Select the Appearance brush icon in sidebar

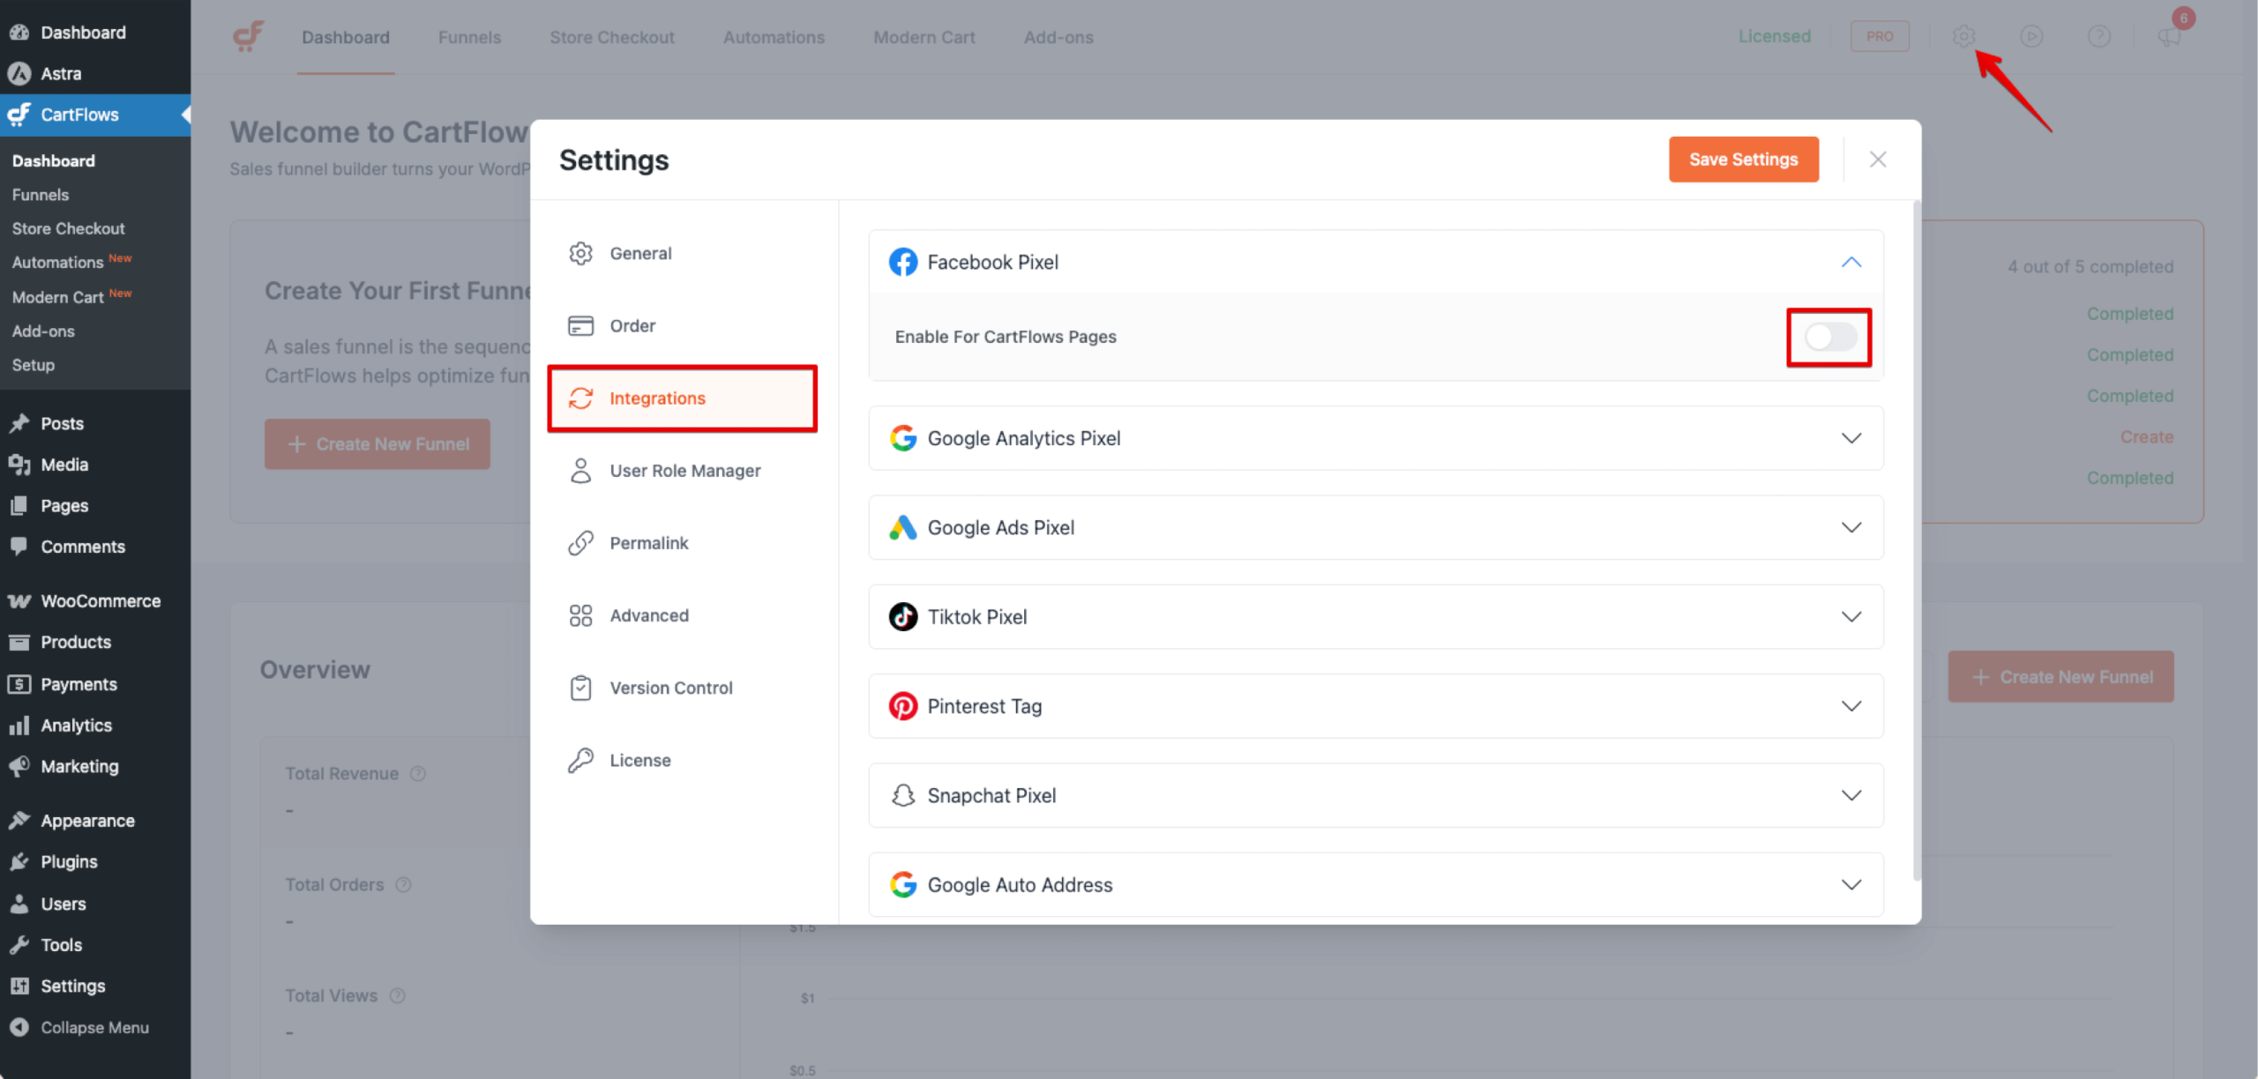click(x=19, y=820)
